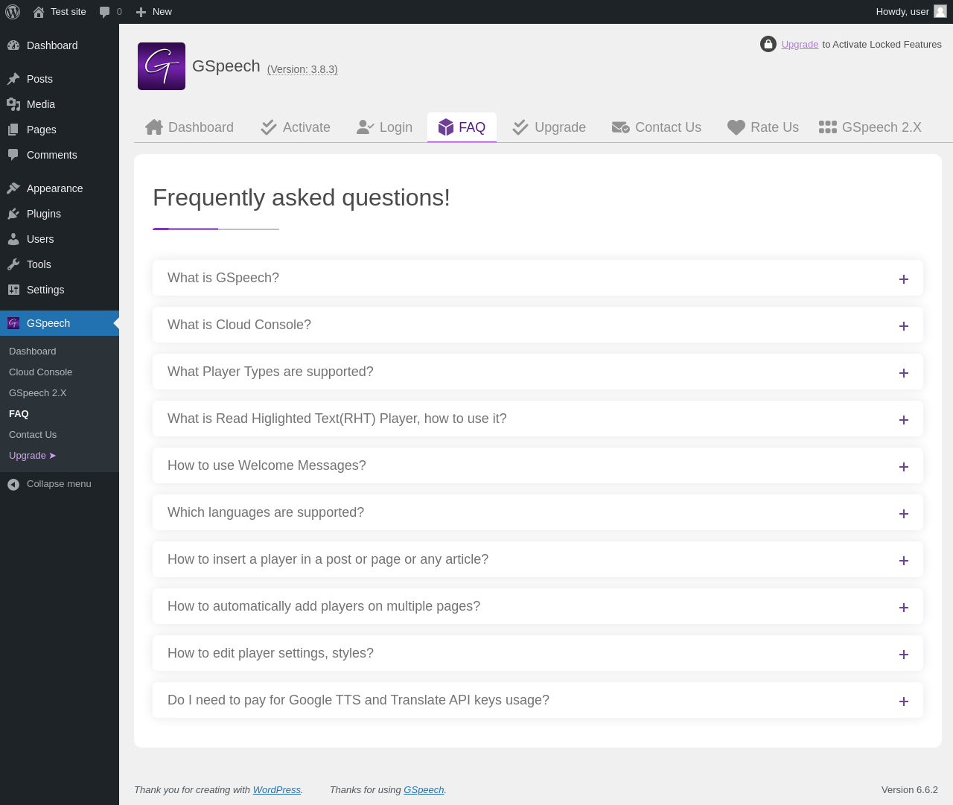This screenshot has width=953, height=805.
Task: Open the WordPress footer link
Action: click(x=277, y=790)
